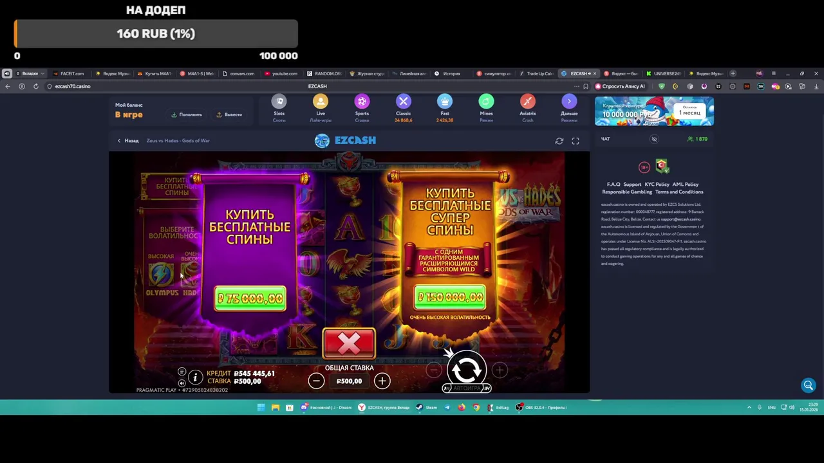Open the Sports betting icon
This screenshot has width=824, height=463.
tap(362, 102)
